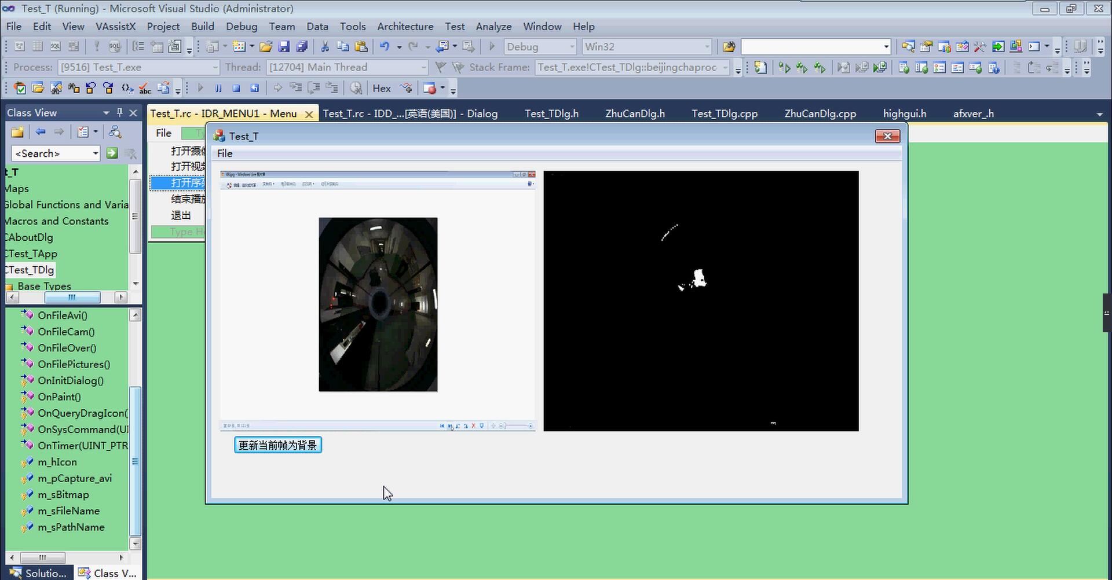
Task: Select OnInitDialog() member
Action: (x=71, y=380)
